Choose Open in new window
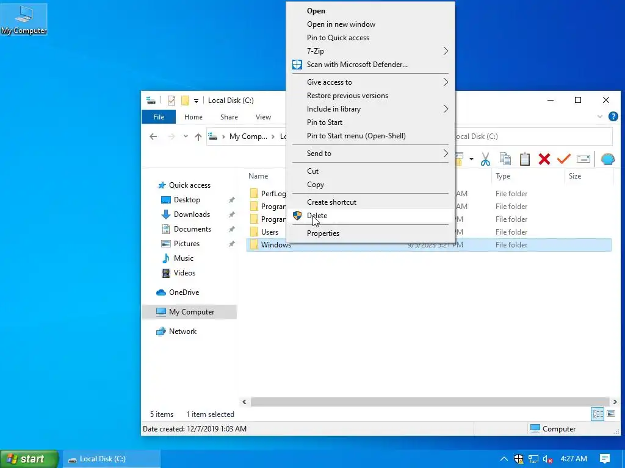 point(370,24)
